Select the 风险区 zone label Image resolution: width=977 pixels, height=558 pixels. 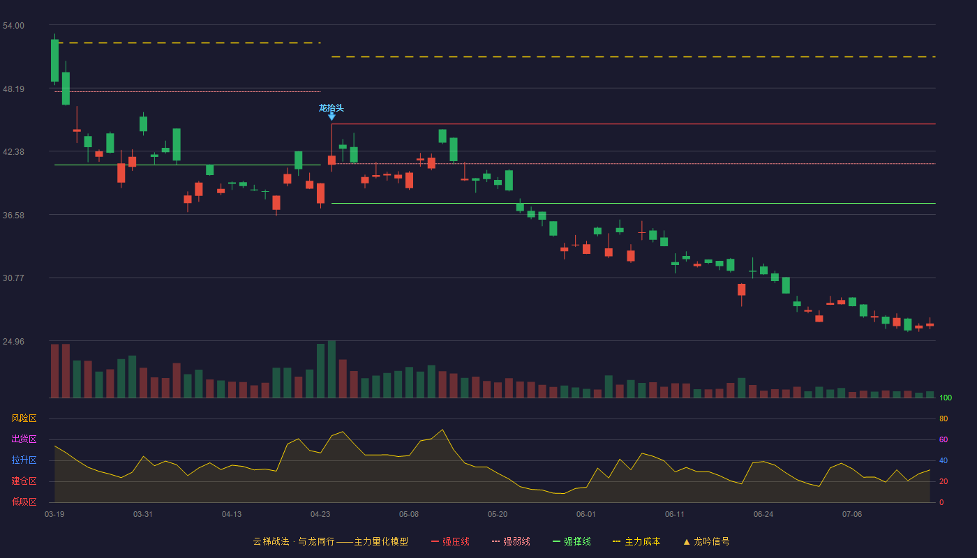click(x=24, y=418)
